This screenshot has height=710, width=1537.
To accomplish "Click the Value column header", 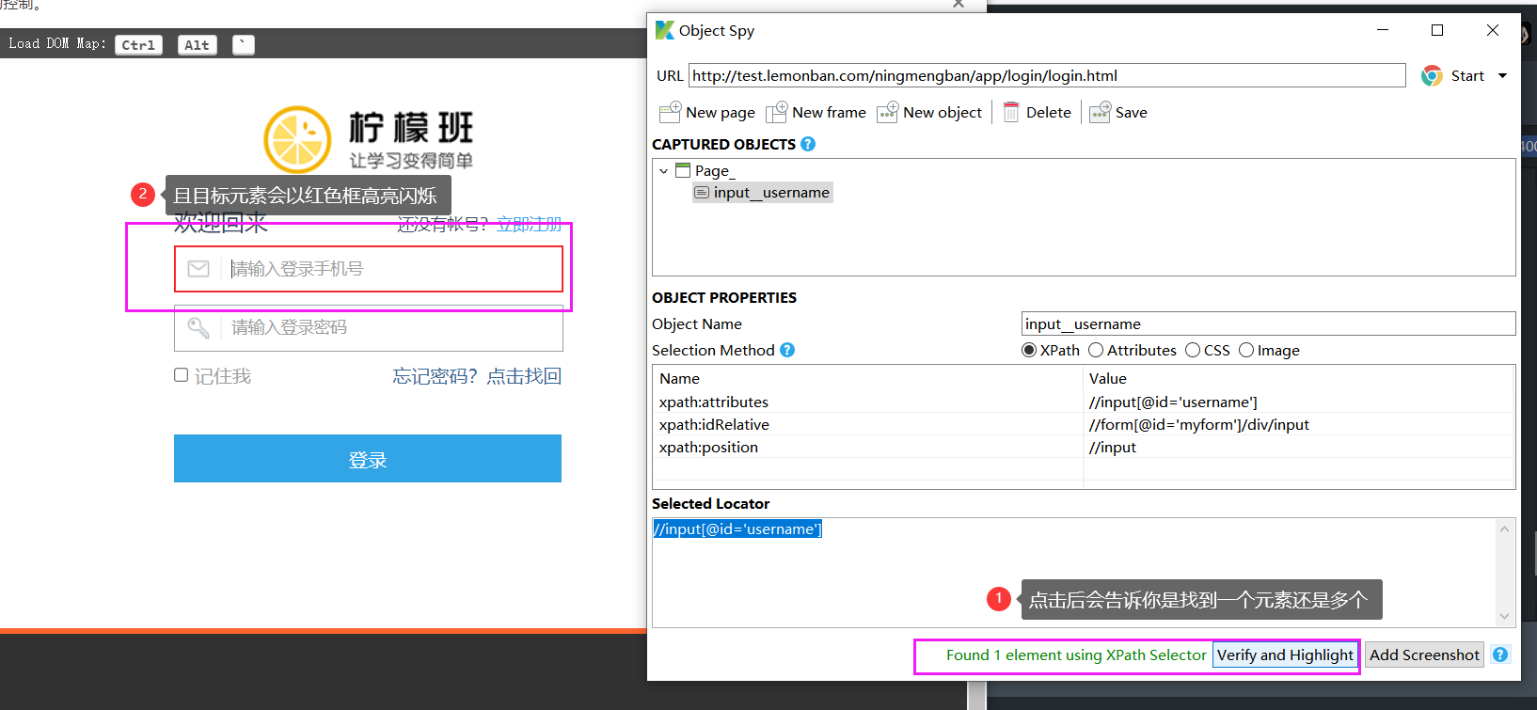I will pyautogui.click(x=1107, y=378).
